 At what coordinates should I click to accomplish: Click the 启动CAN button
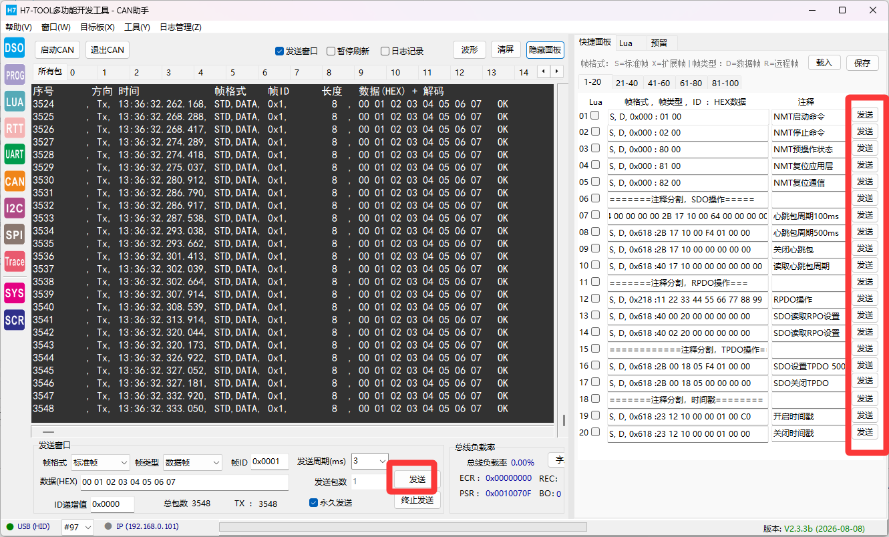coord(57,50)
